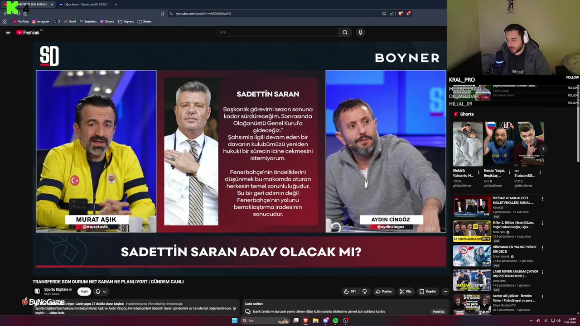
Task: Open the apps grid icon in bookmarks bar
Action: tap(5, 21)
